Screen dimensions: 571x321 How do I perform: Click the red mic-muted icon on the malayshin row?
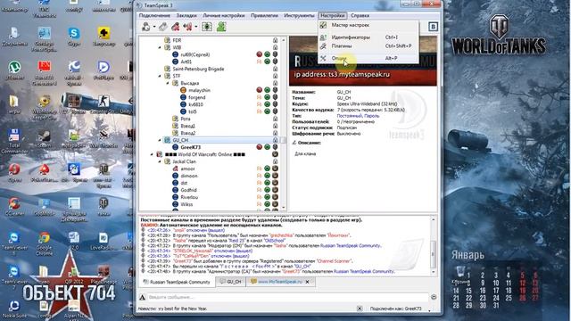[260, 90]
